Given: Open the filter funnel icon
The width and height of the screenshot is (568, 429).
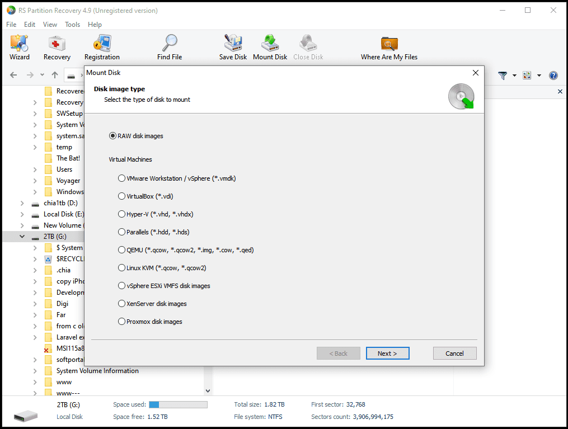Looking at the screenshot, I should pyautogui.click(x=503, y=76).
